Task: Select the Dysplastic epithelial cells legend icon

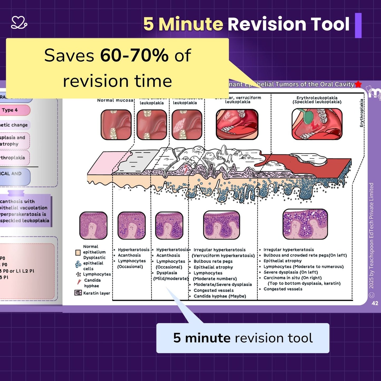Action: coord(78,264)
